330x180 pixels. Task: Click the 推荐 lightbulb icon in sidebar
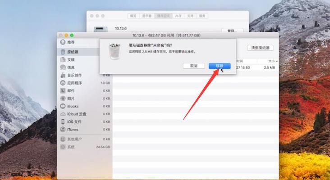[63, 42]
